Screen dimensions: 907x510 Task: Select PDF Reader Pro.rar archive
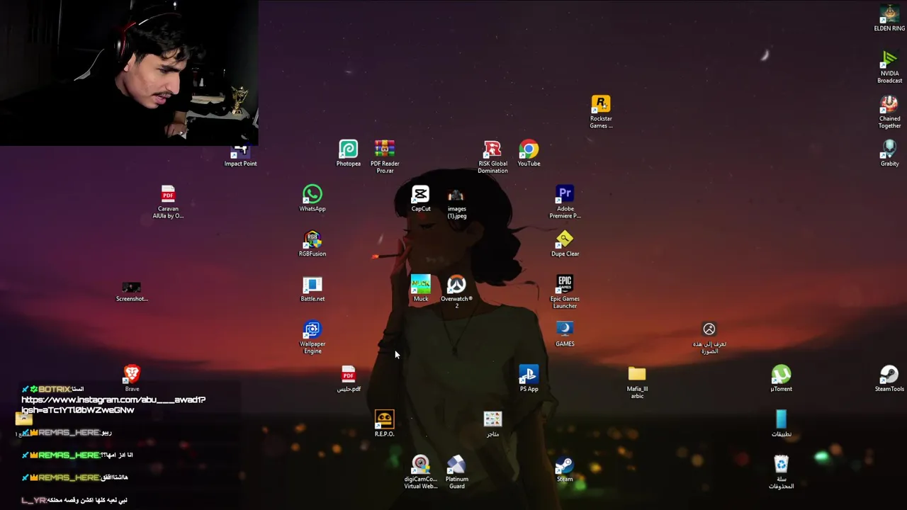coord(385,157)
